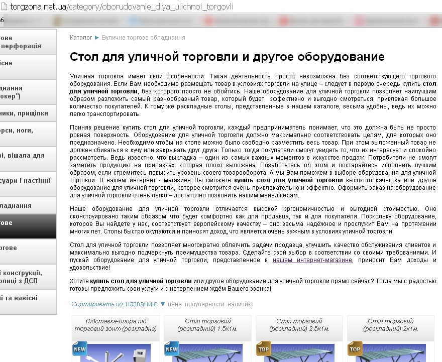The height and width of the screenshot is (362, 442).
Task: Select sidebar category ending in окер")
Action: (x=28, y=92)
